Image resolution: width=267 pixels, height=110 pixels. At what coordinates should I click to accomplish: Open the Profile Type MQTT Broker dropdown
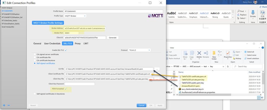click(75, 16)
